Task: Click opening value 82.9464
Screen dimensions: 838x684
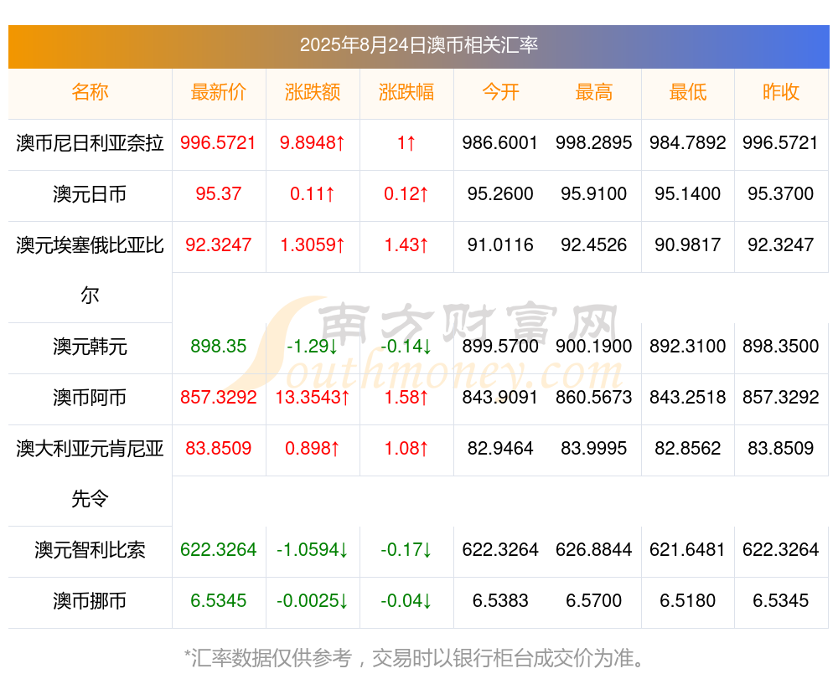Action: click(x=500, y=448)
